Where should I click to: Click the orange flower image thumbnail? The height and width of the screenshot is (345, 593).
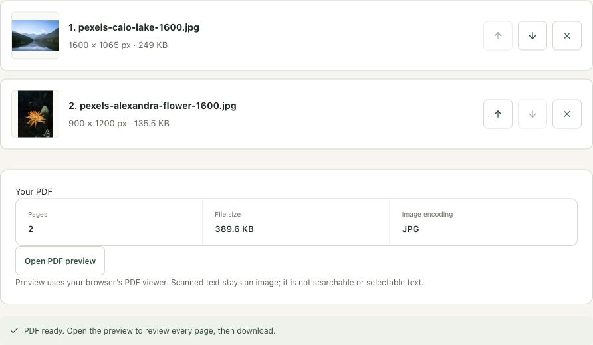click(x=35, y=114)
